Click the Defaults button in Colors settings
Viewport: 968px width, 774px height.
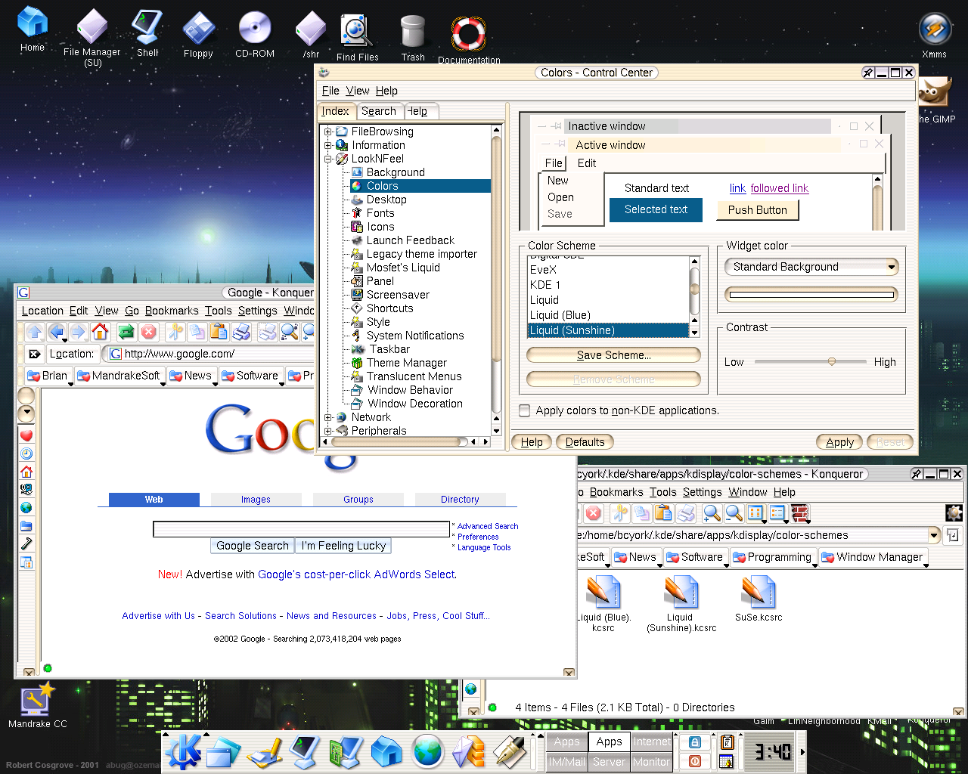tap(585, 442)
